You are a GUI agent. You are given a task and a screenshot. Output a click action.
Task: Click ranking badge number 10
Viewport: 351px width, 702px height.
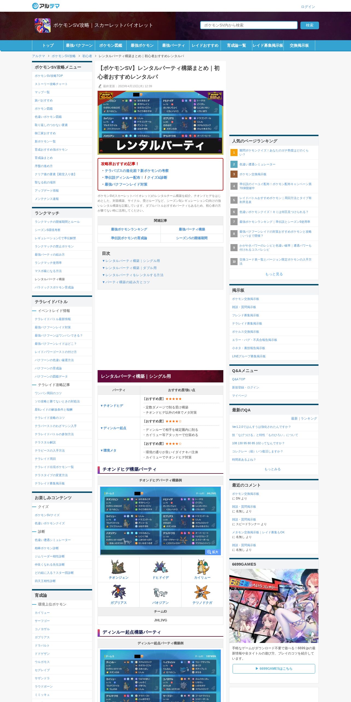[234, 262]
